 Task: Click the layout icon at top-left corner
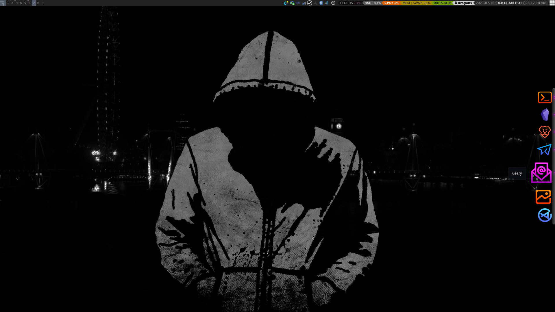3,3
